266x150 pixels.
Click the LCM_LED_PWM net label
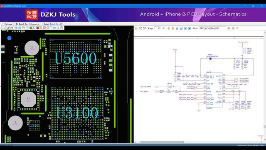[x=145, y=87]
